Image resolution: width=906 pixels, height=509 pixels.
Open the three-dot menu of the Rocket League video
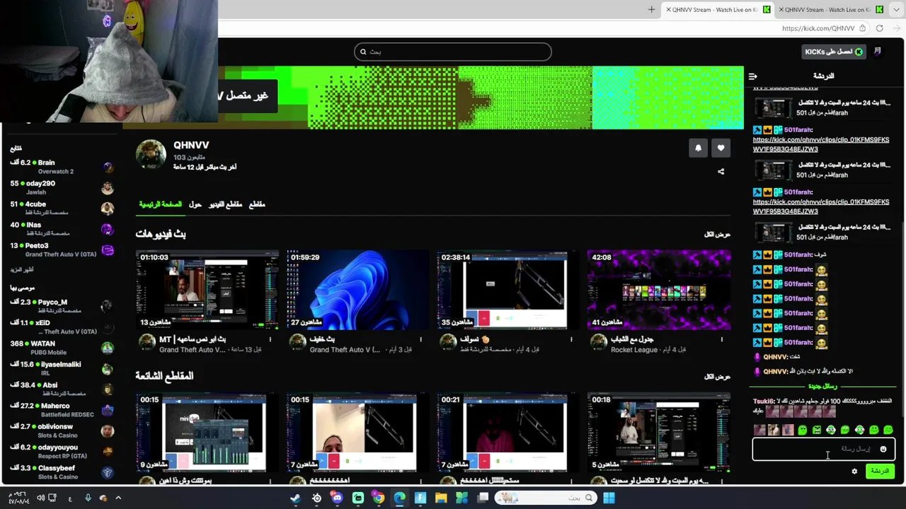point(722,339)
